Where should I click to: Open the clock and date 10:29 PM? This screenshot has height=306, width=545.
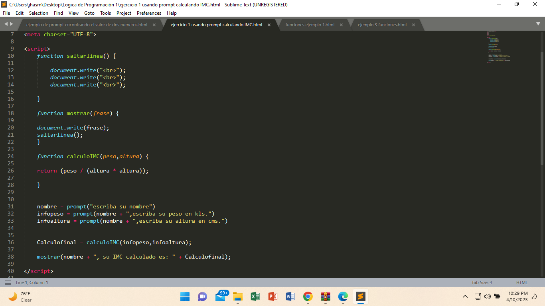tap(518, 296)
